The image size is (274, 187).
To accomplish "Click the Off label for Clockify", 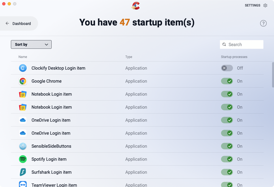I will tap(240, 68).
